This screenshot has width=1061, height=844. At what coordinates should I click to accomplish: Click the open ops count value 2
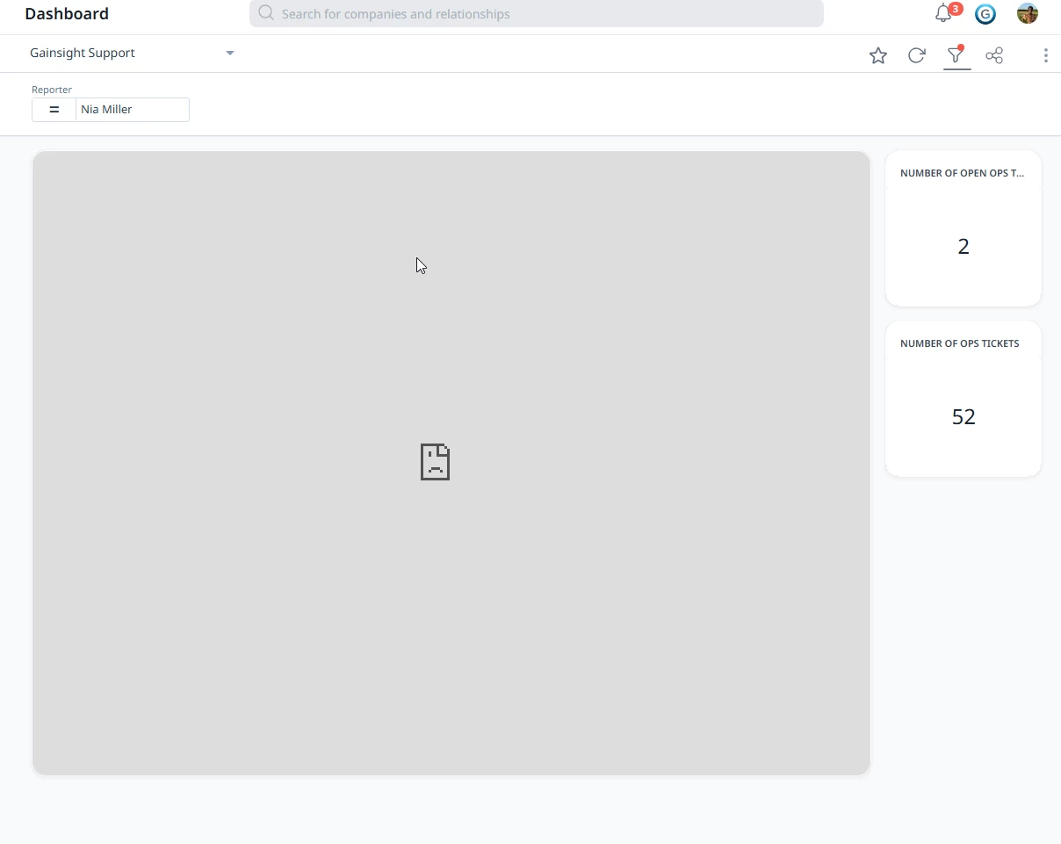point(964,247)
